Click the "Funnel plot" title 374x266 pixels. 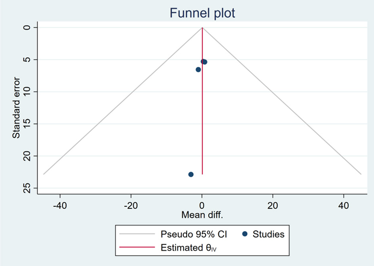click(202, 13)
